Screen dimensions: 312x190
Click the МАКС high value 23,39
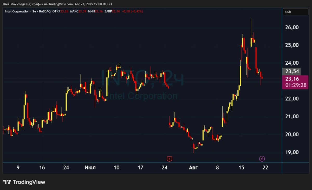coord(82,11)
